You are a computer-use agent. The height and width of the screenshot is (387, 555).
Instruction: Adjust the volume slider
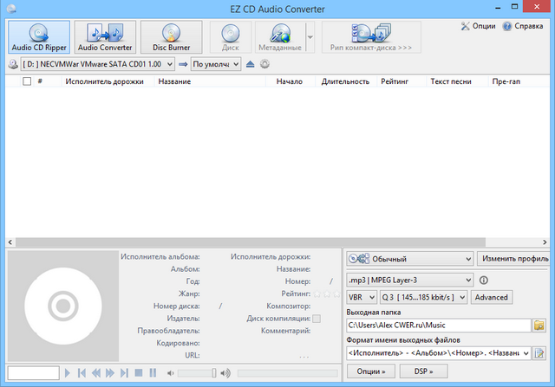(197, 373)
